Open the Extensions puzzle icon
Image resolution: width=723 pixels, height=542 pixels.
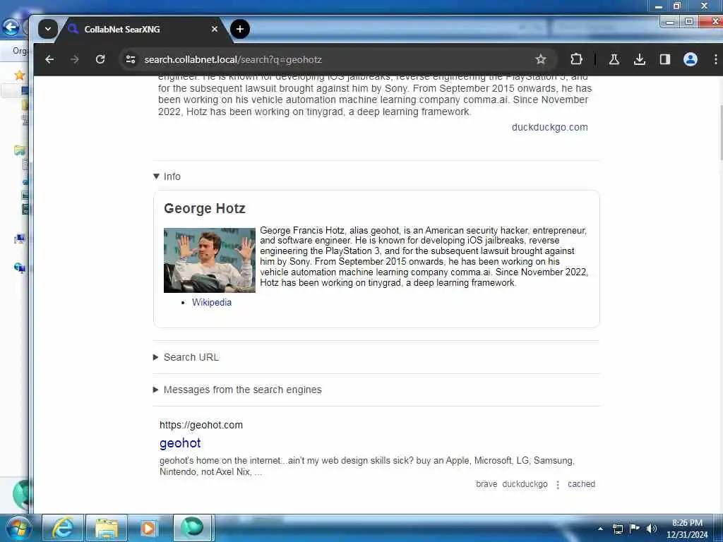point(576,59)
